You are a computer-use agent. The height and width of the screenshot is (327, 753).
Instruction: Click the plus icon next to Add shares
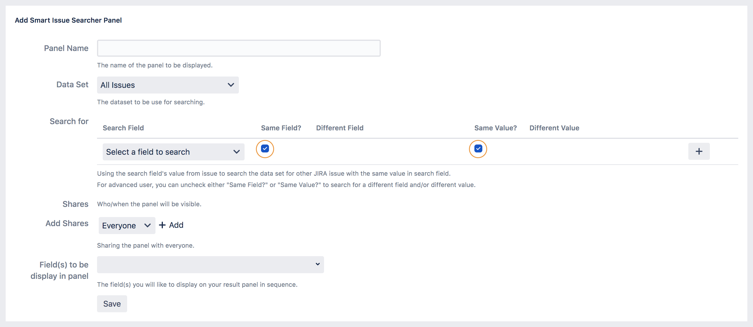(162, 225)
